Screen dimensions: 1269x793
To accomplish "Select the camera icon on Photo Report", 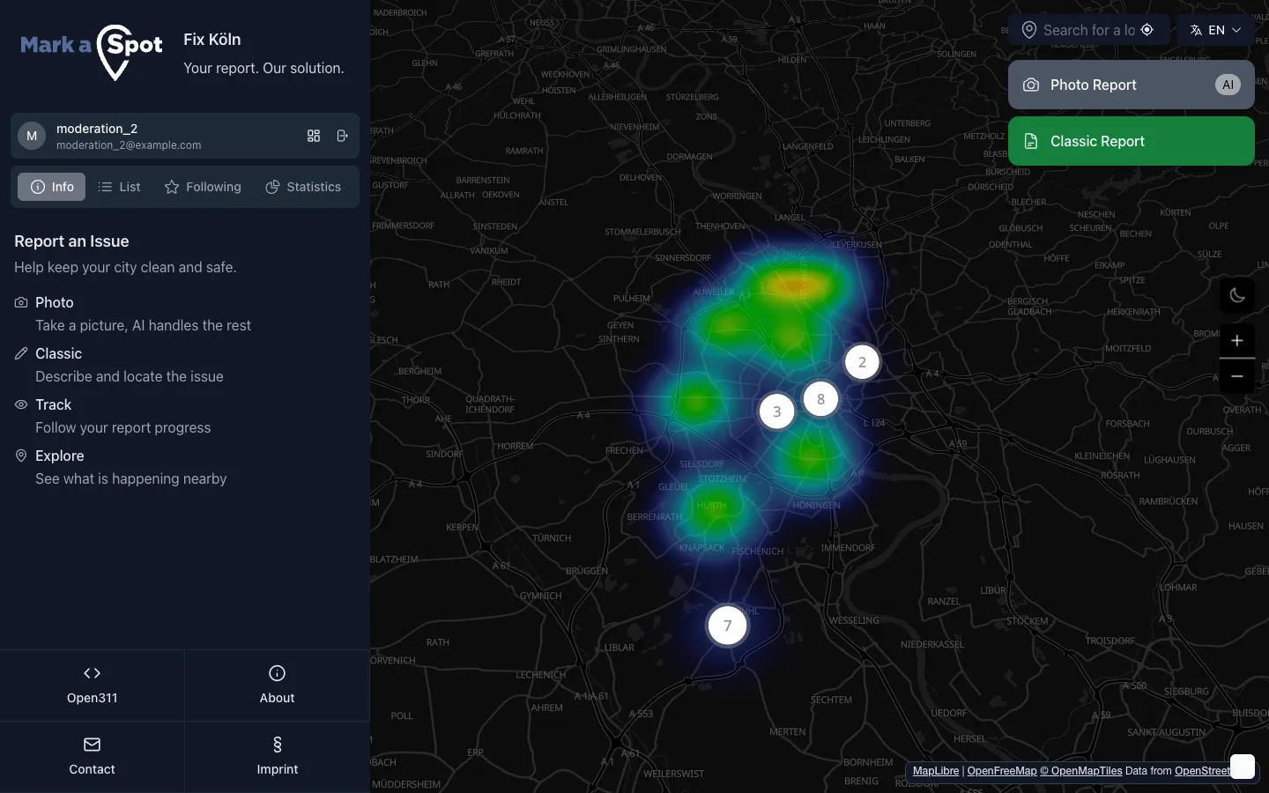I will click(x=1030, y=85).
